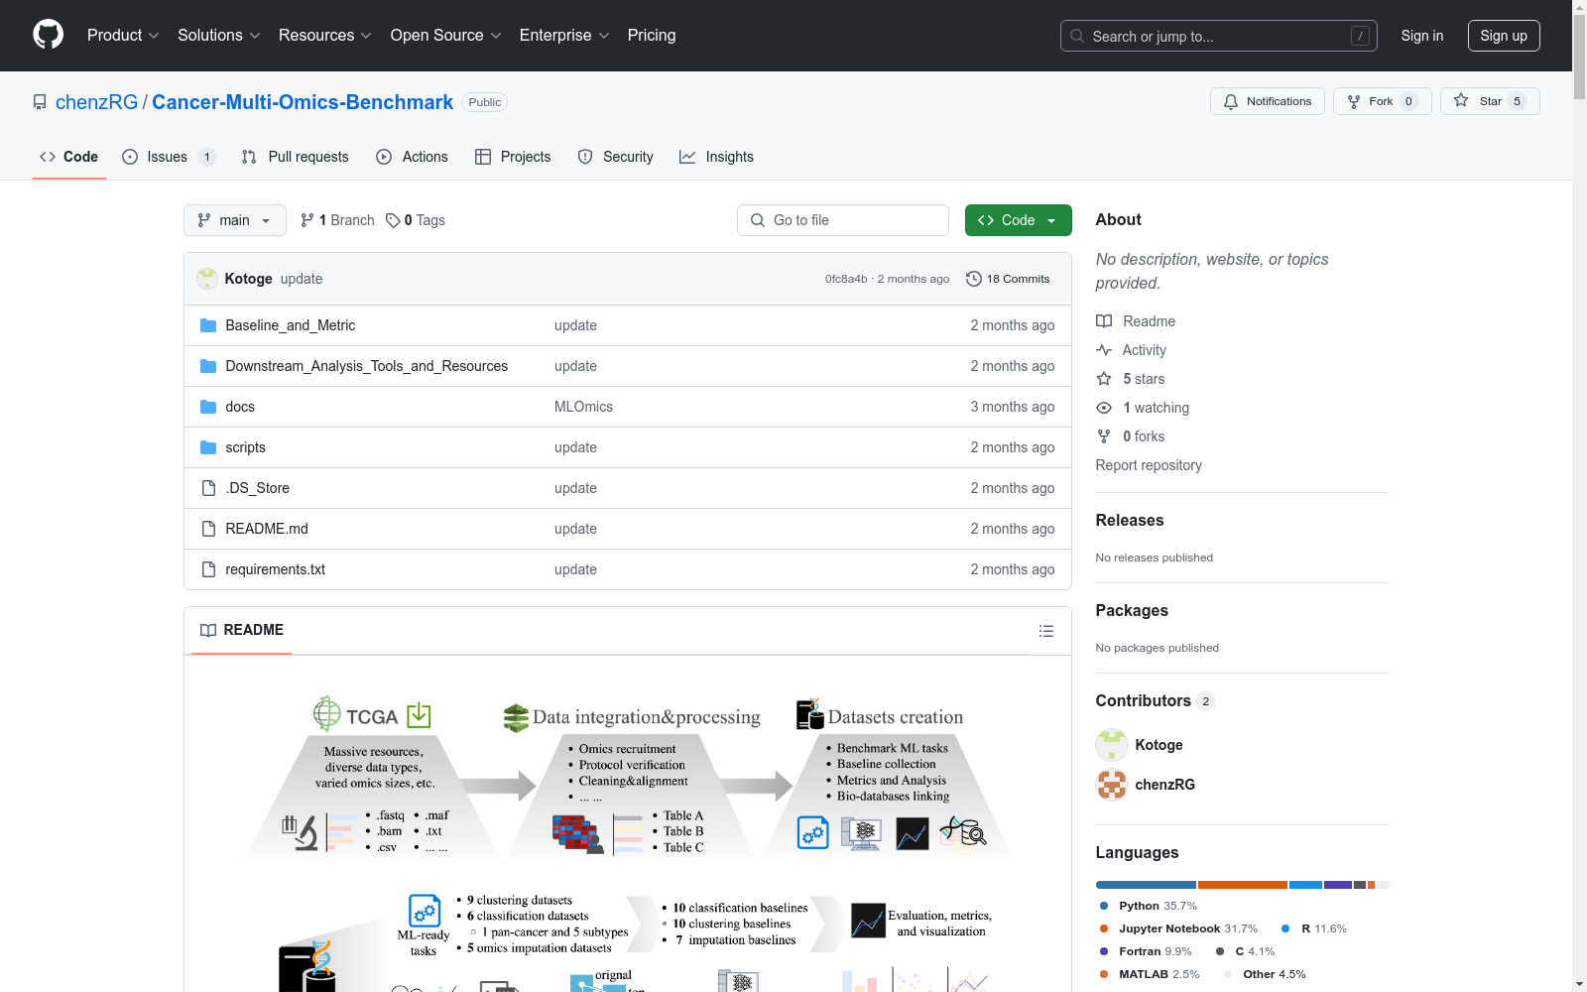Click the chenzRG contributor avatar
The image size is (1587, 992).
(x=1112, y=785)
